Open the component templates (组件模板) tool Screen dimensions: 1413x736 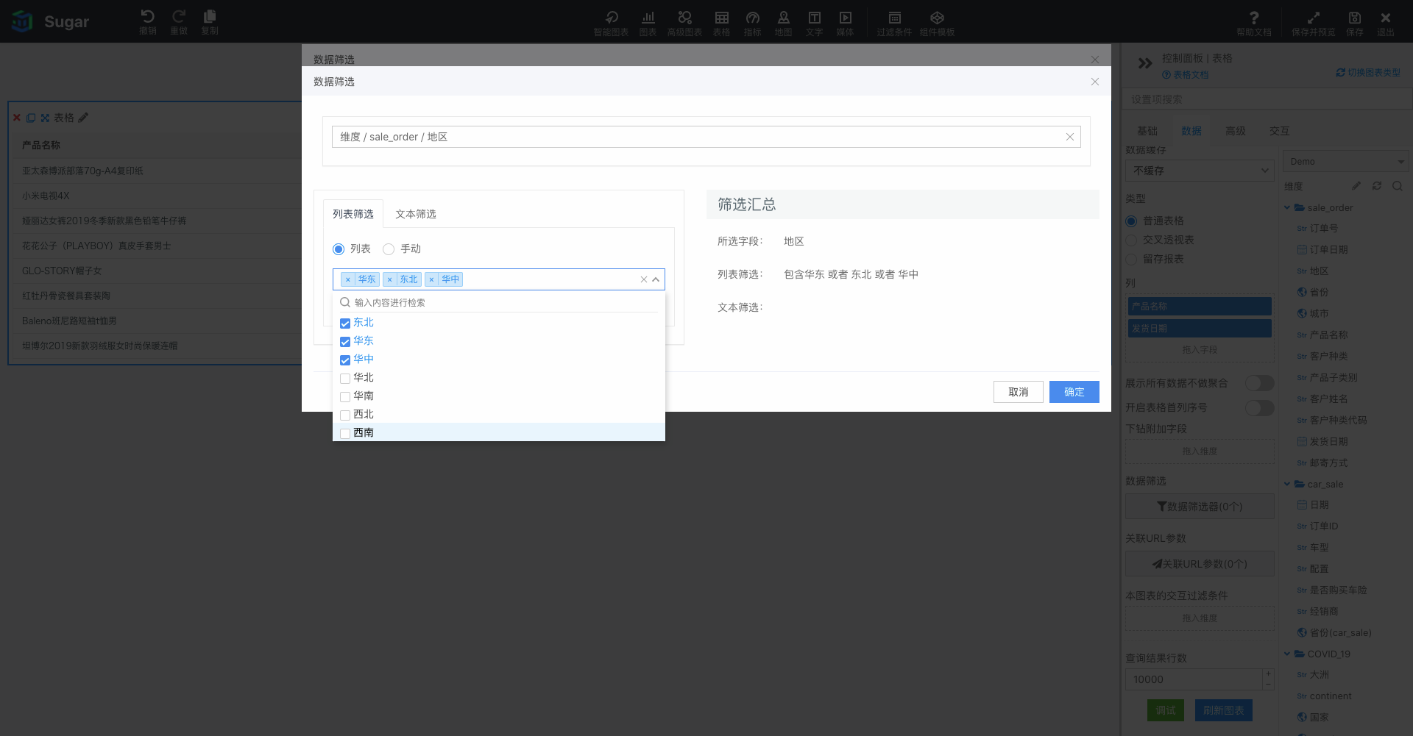[937, 23]
